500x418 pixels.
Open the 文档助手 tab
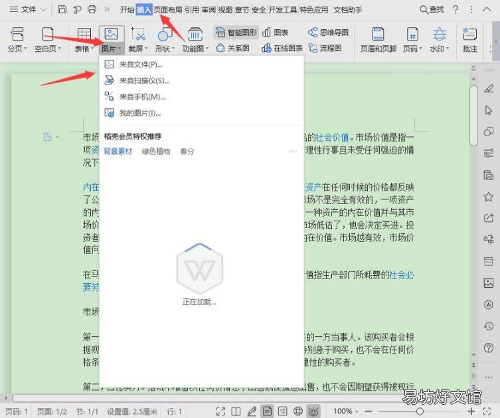(x=348, y=10)
